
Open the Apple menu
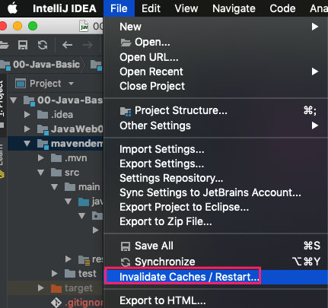12,8
